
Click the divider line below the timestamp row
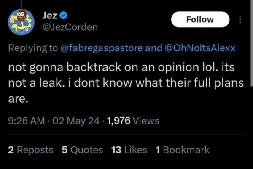tap(126, 135)
